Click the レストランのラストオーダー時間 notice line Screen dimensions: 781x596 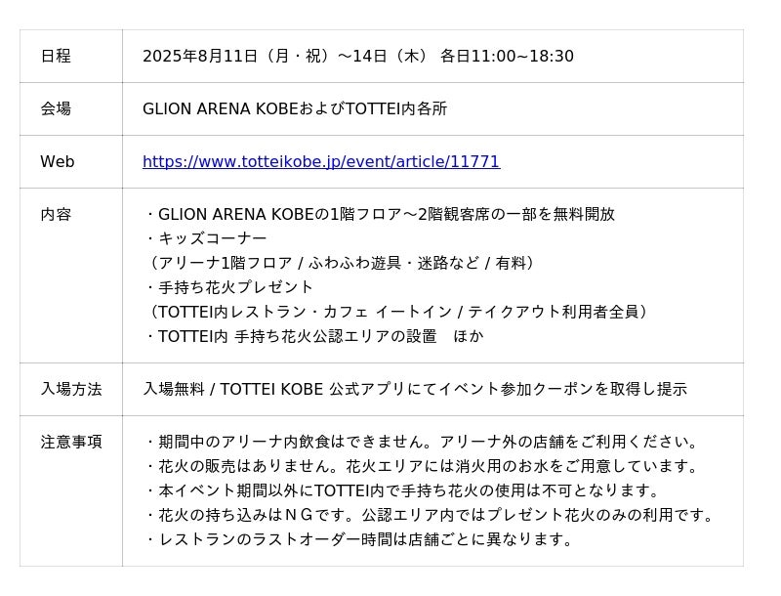point(357,539)
